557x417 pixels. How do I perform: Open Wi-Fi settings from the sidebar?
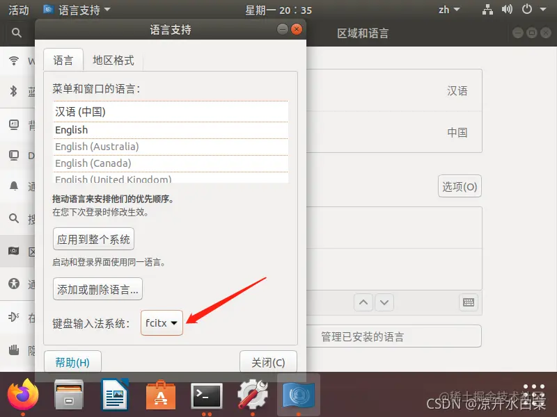click(x=14, y=60)
